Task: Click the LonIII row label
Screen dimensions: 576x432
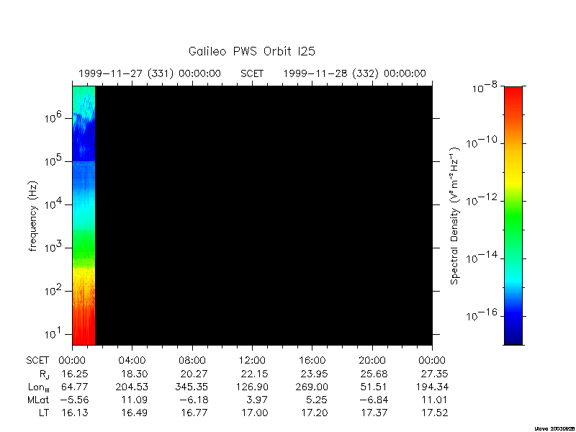Action: [39, 387]
